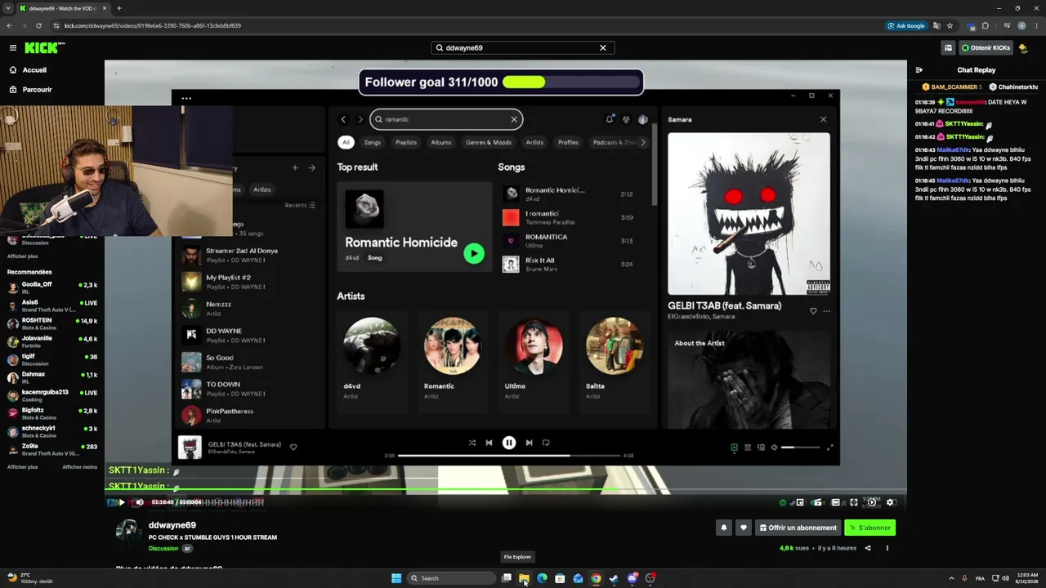Select the ddwayne69 Kick browser tab

click(63, 8)
